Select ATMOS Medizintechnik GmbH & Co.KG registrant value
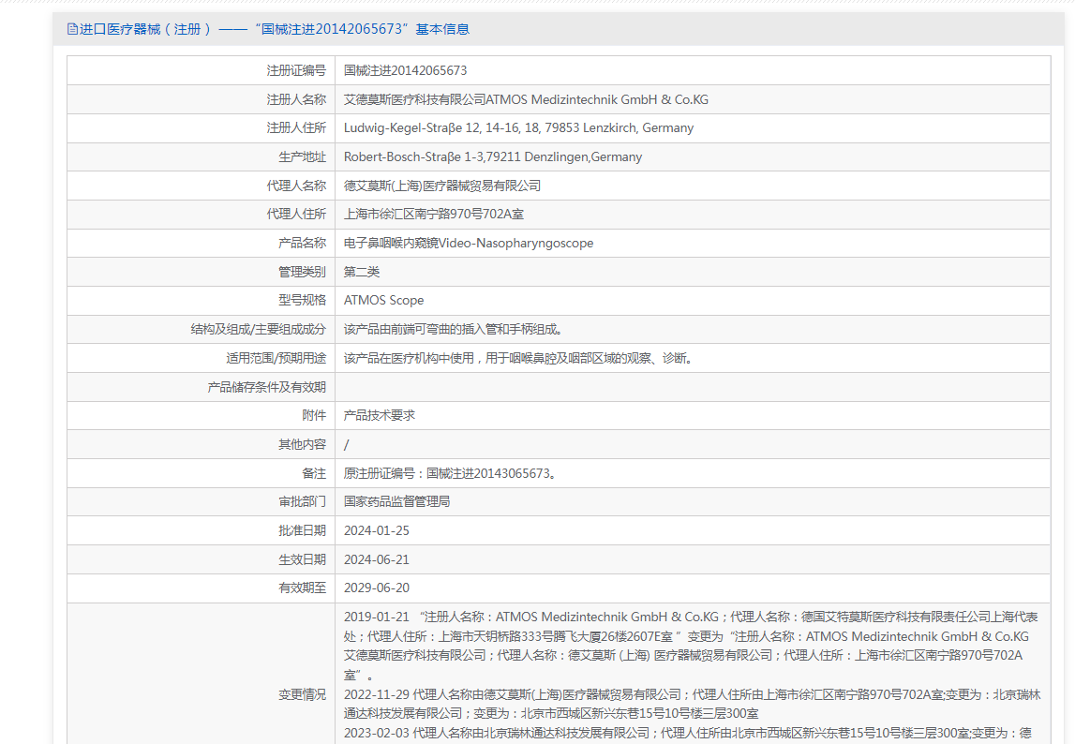The height and width of the screenshot is (744, 1075). point(526,99)
